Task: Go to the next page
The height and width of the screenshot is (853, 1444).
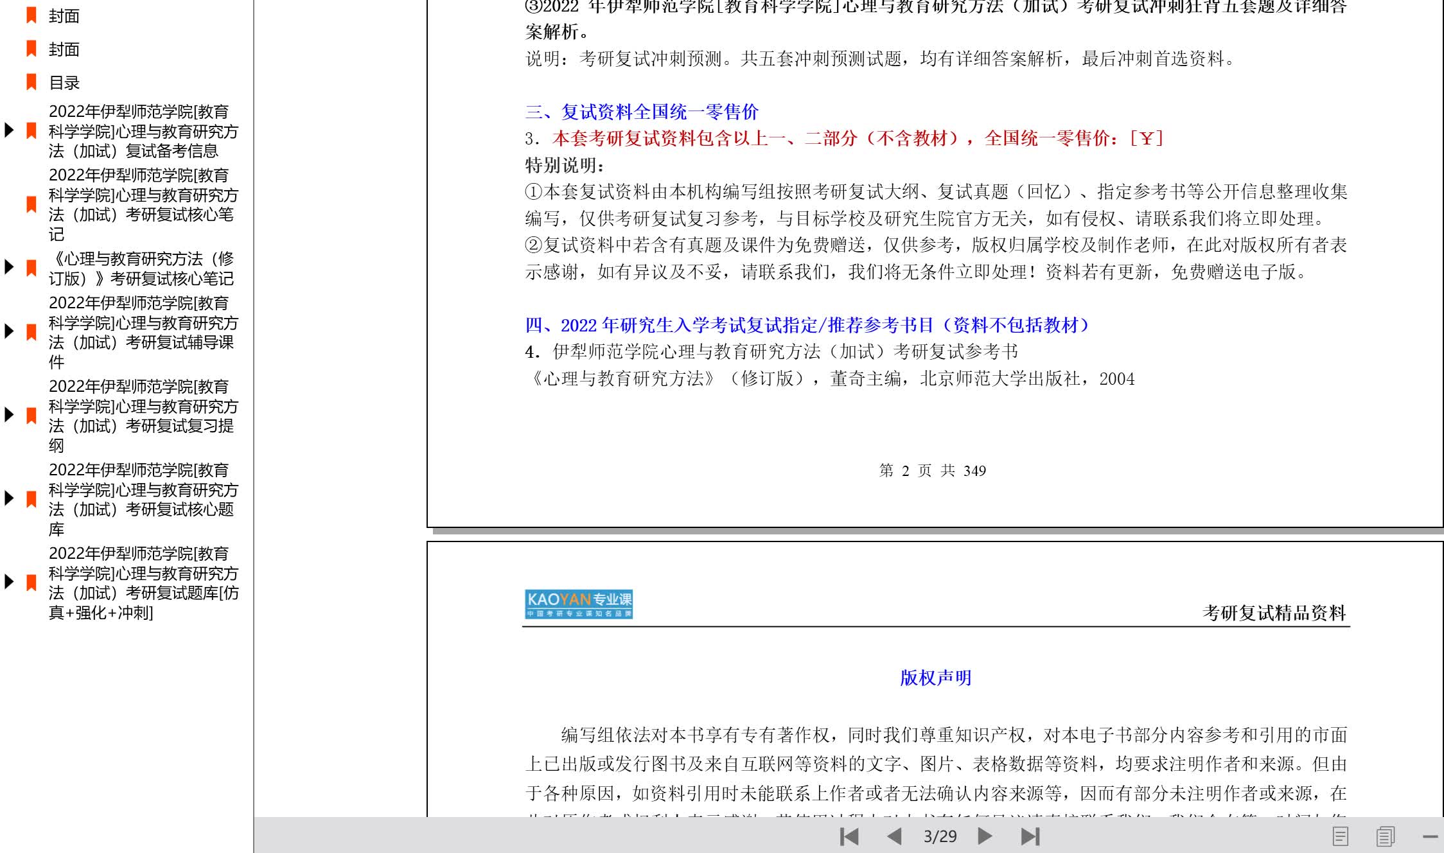Action: pyautogui.click(x=985, y=836)
